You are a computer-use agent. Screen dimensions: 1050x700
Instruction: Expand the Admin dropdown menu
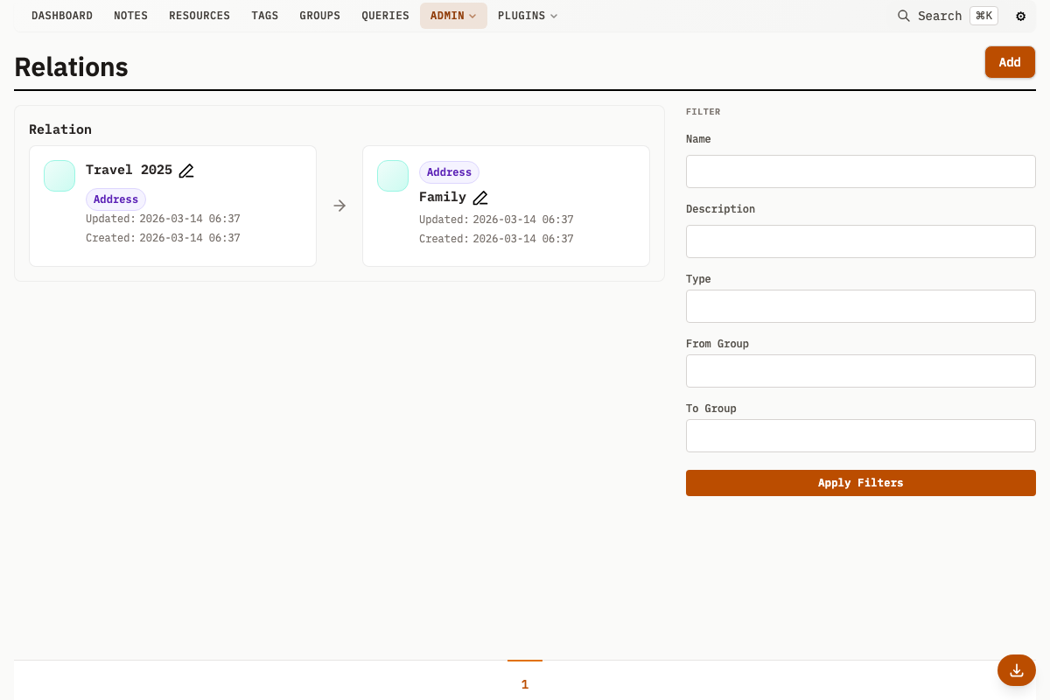point(453,16)
